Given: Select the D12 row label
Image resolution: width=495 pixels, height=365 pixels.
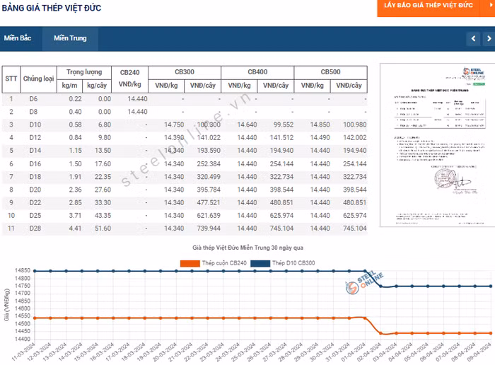Looking at the screenshot, I should 35,138.
